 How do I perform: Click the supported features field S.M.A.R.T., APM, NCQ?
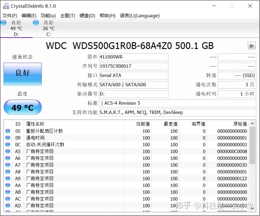pyautogui.click(x=177, y=112)
